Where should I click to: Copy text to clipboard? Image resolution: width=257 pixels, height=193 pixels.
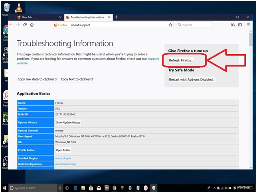point(77,79)
